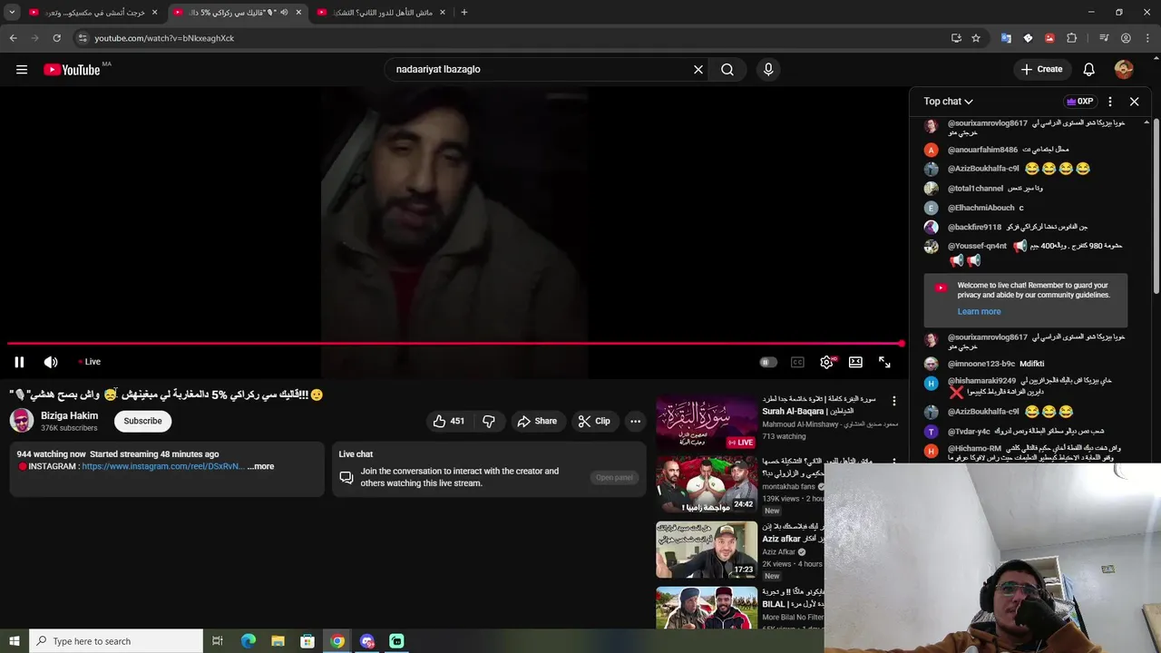Open Discord from the taskbar

[x=366, y=641]
